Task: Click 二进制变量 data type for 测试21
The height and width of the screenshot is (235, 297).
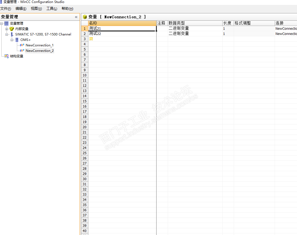Action: click(195, 28)
